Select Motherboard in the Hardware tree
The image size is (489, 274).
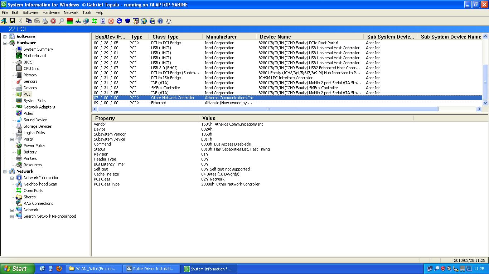click(x=35, y=56)
